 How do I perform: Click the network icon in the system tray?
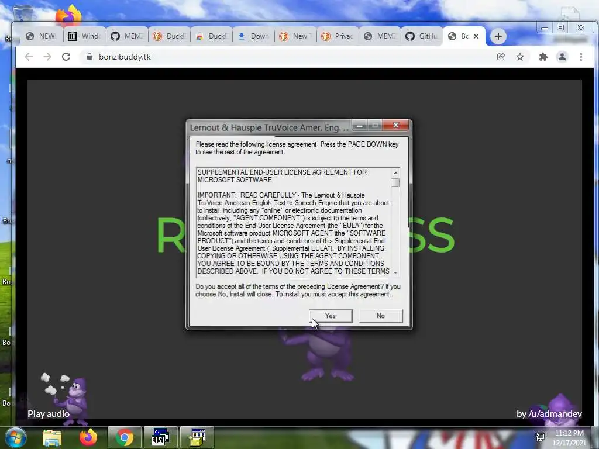540,437
